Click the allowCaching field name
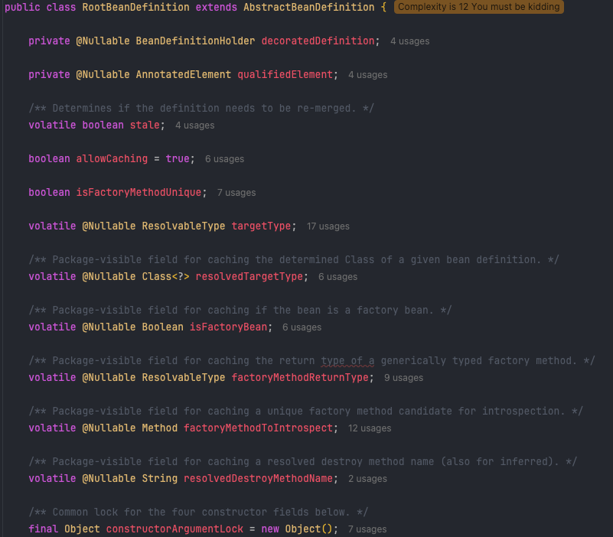The height and width of the screenshot is (537, 613). (112, 158)
